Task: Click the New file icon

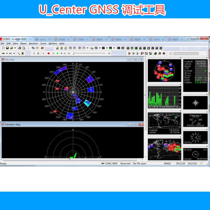Action: tap(3, 48)
